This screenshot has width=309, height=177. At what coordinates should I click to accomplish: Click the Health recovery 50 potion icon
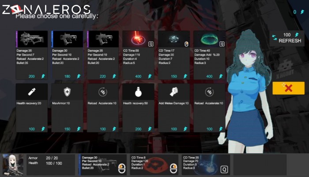pyautogui.click(x=138, y=92)
